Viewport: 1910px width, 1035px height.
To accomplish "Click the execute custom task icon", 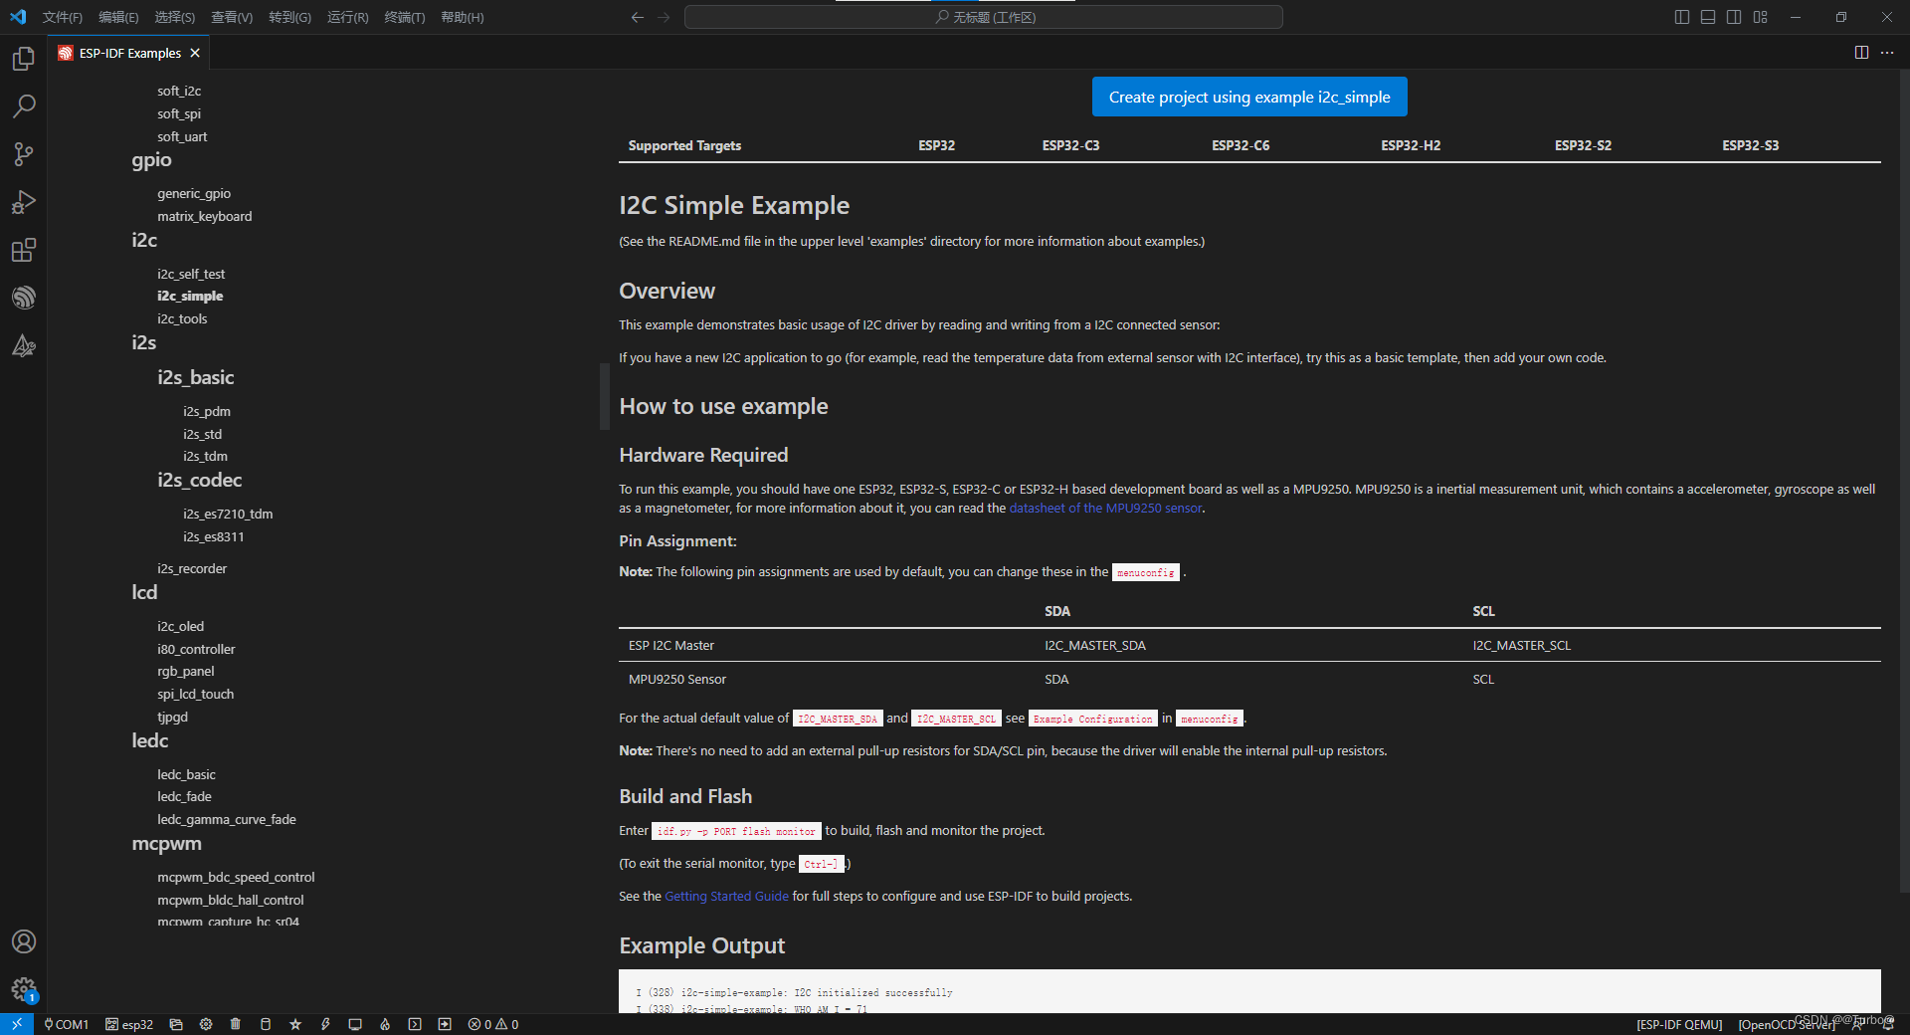I will 445,1024.
